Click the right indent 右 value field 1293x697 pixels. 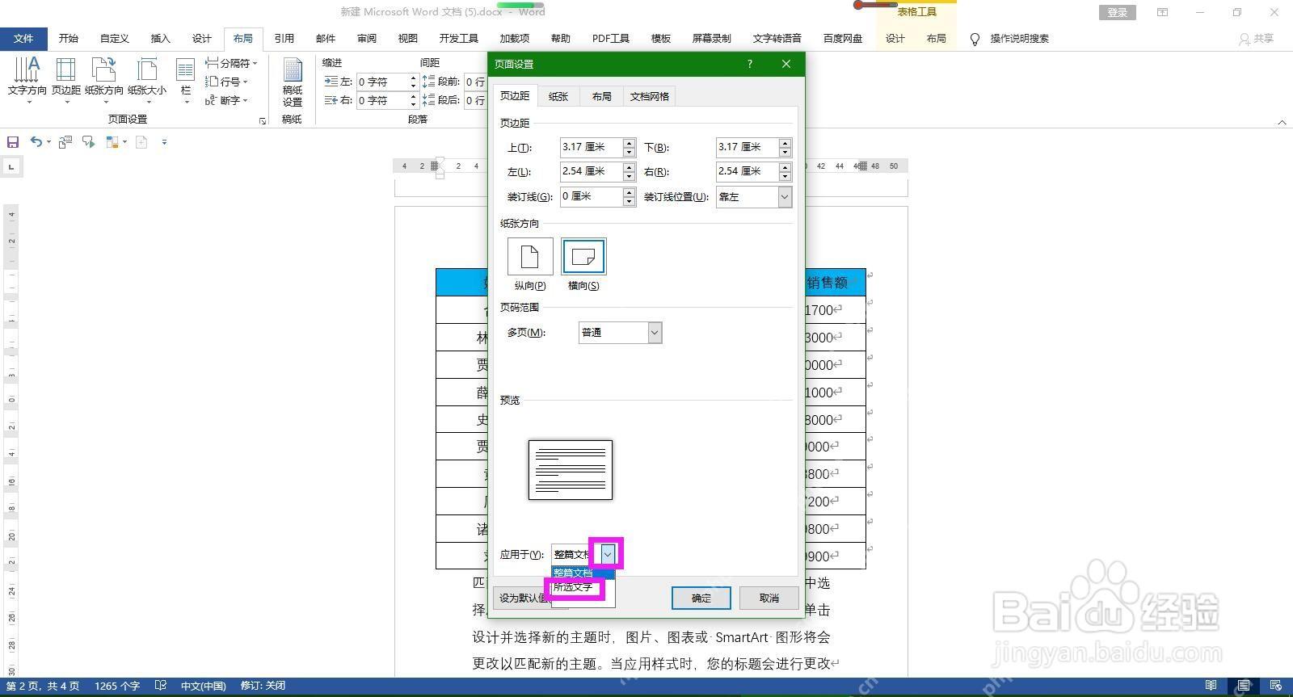point(381,100)
